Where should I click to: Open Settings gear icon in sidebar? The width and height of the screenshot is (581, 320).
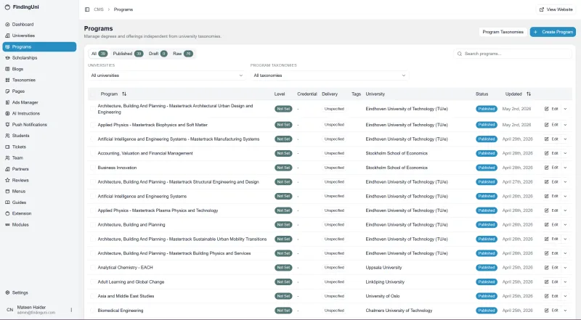click(x=7, y=292)
